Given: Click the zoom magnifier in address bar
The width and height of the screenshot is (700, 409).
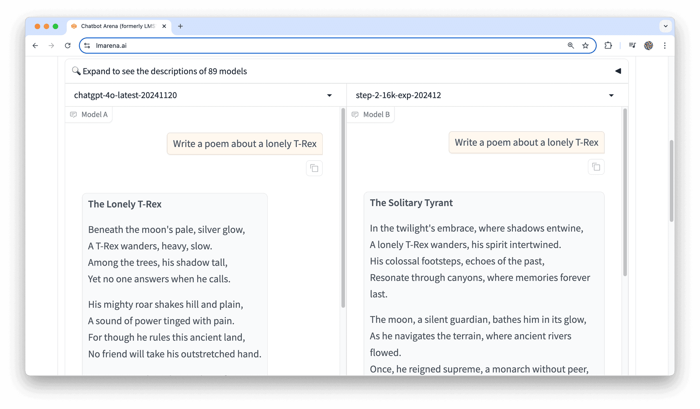Looking at the screenshot, I should tap(570, 45).
